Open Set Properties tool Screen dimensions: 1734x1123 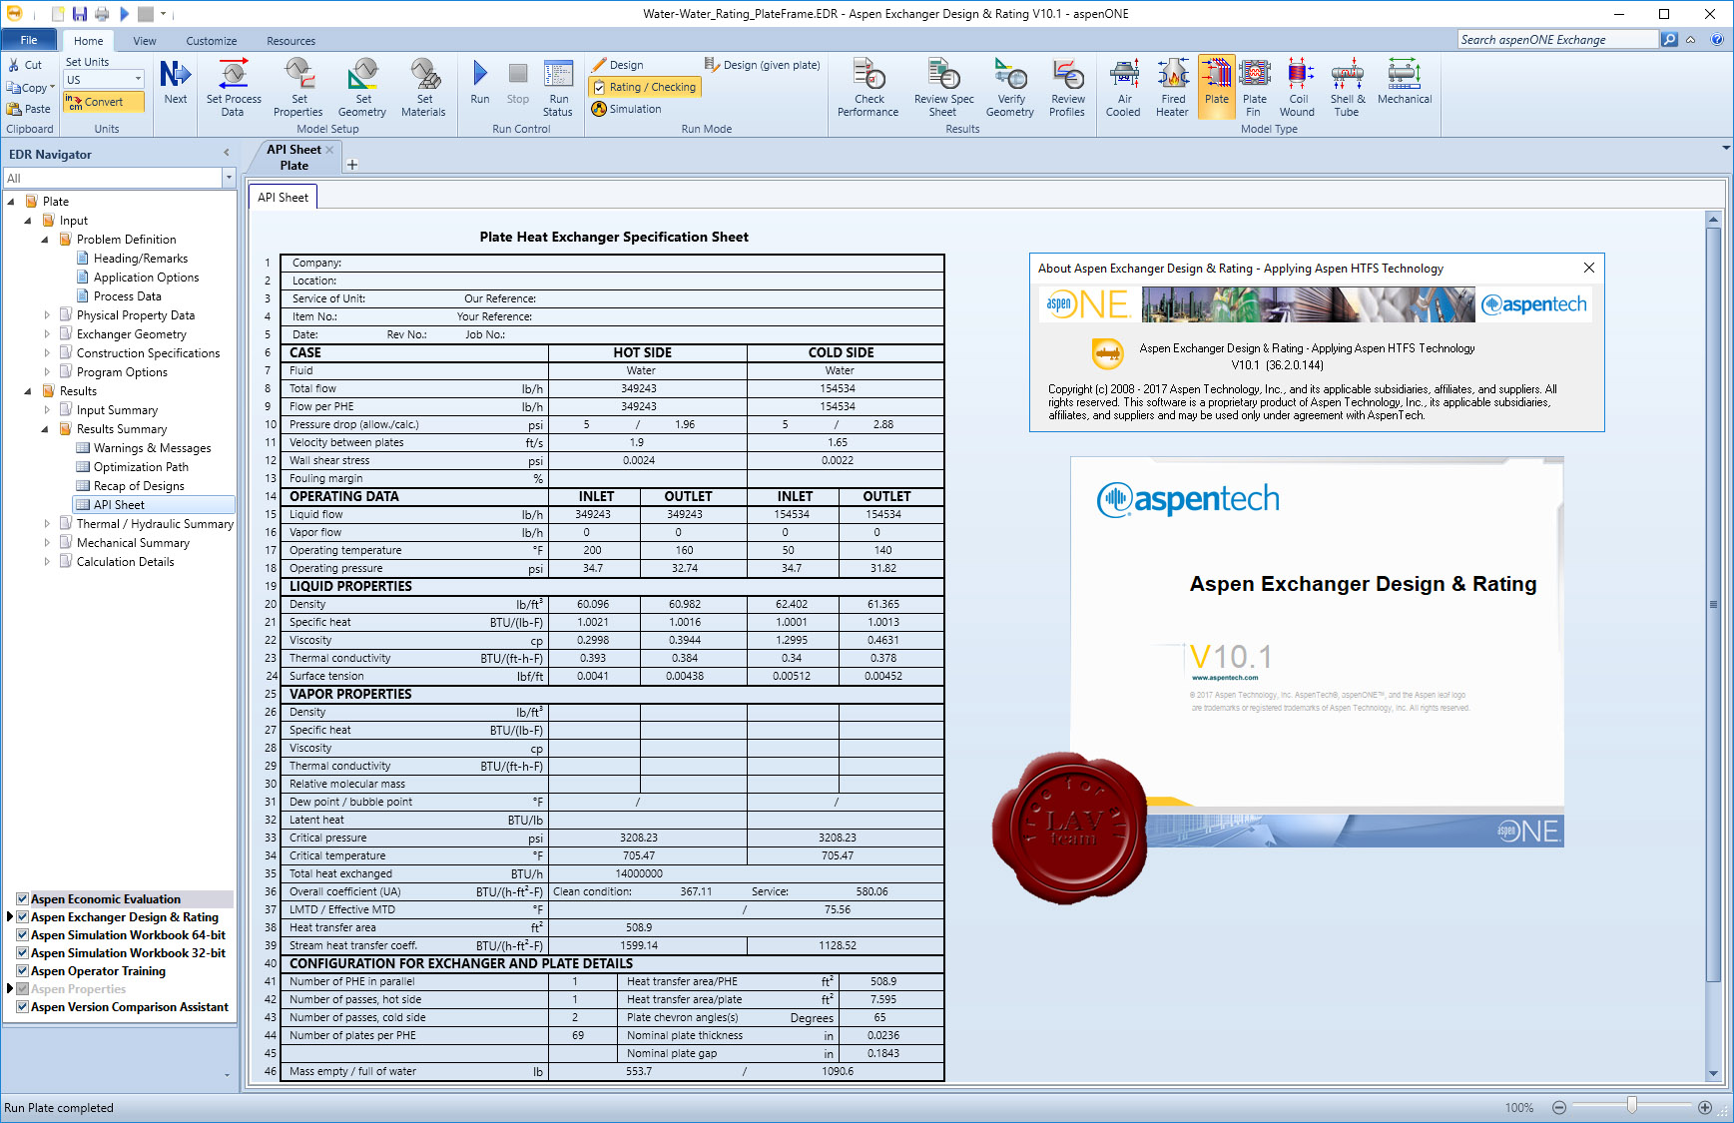[x=298, y=88]
